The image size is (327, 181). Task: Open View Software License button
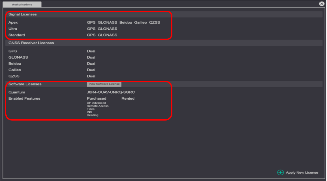click(x=104, y=84)
